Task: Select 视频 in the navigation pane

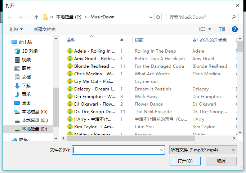Action: click(x=26, y=60)
